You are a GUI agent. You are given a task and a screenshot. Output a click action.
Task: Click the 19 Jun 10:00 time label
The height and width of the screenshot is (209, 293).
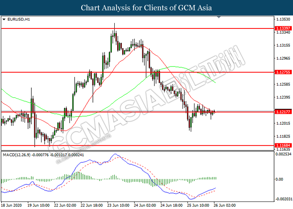39,205
